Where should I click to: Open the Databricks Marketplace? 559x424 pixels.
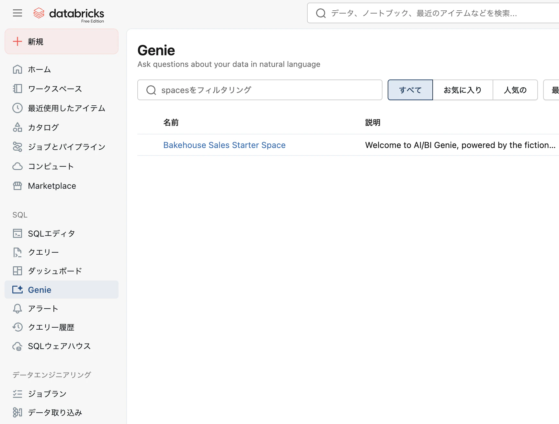pos(52,185)
